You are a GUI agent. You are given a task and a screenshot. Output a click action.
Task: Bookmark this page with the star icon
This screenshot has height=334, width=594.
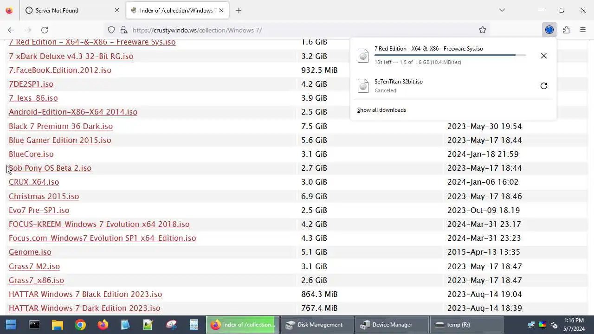pyautogui.click(x=483, y=30)
